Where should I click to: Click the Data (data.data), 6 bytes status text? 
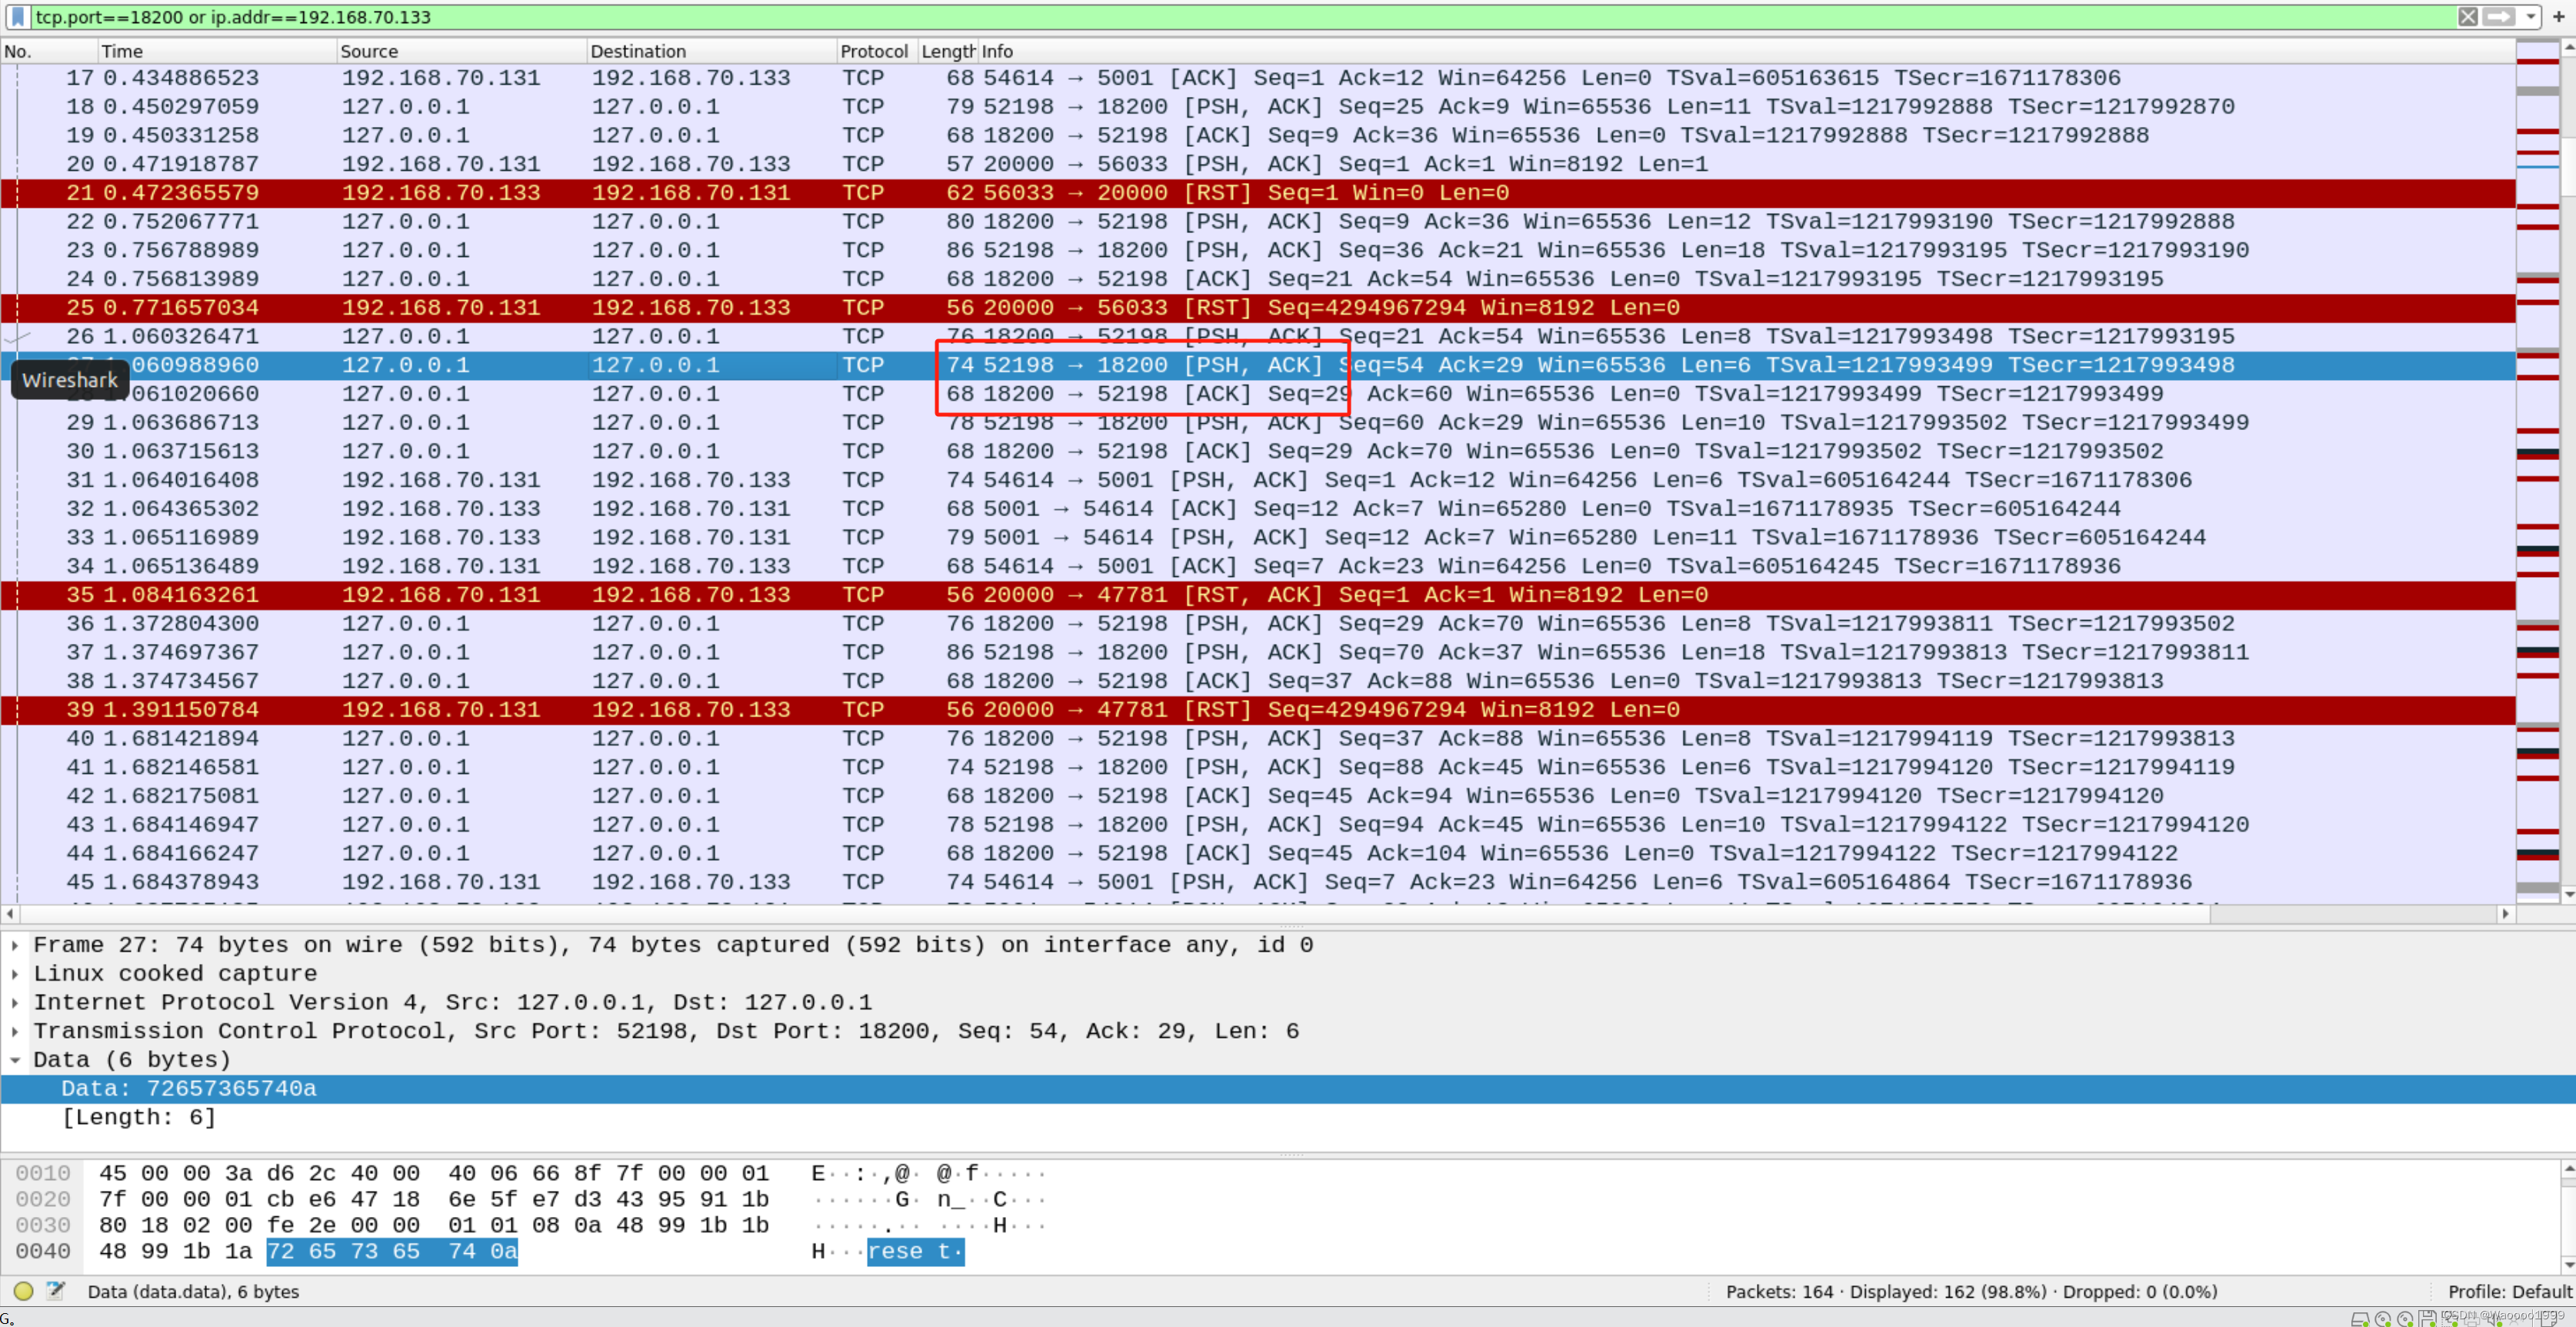193,1291
